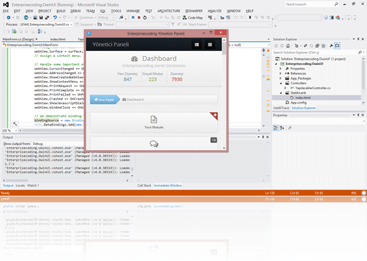Click the vertical scrollbar of Yönetim Paneli window
The height and width of the screenshot is (261, 367).
pyautogui.click(x=224, y=93)
